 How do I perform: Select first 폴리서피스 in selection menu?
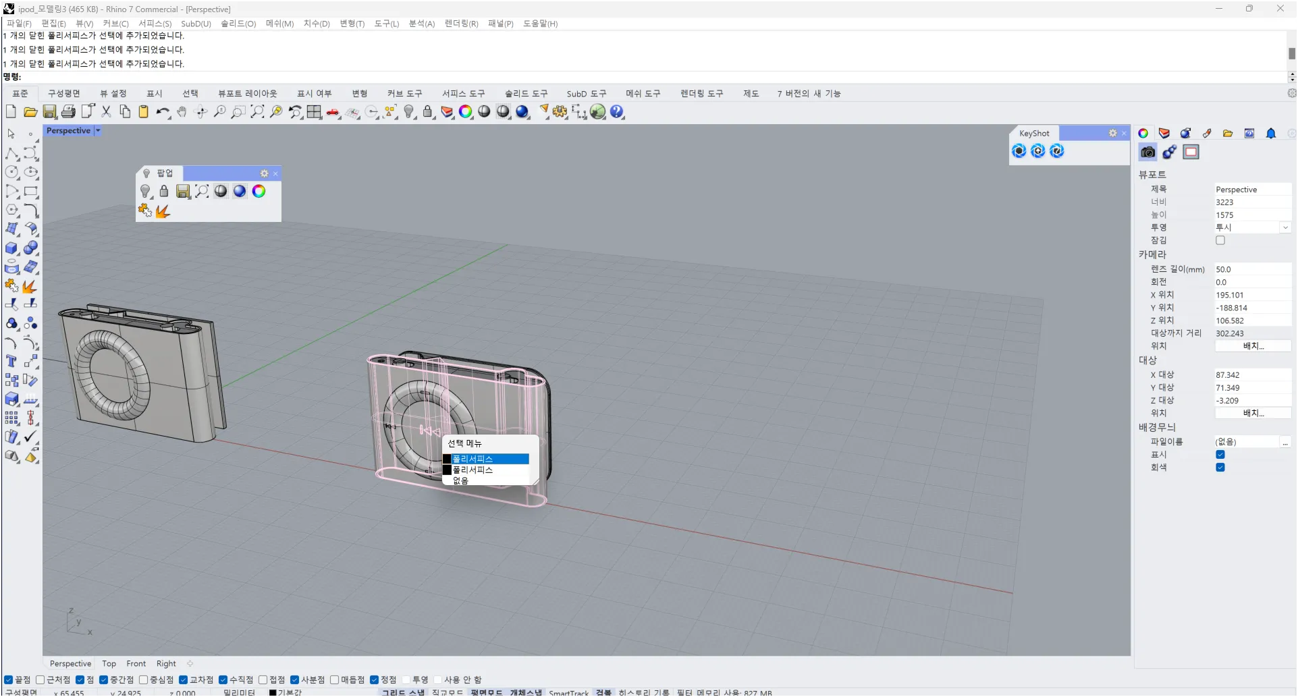click(x=486, y=459)
